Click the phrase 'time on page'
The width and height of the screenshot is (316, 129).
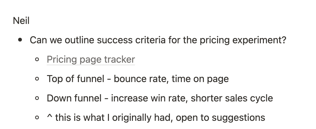pyautogui.click(x=200, y=79)
